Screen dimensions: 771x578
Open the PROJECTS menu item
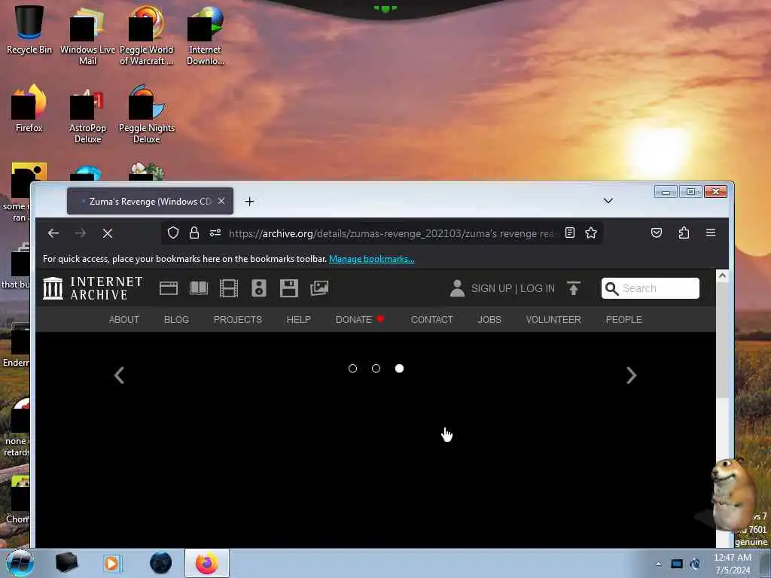237,319
